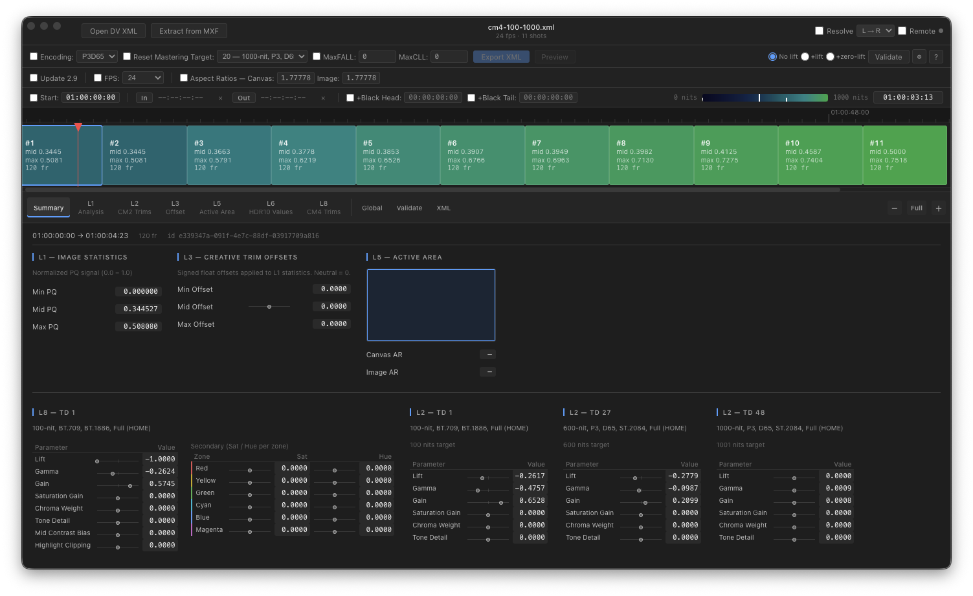Click the + icon to add a panel
The width and height of the screenshot is (973, 596).
[938, 208]
